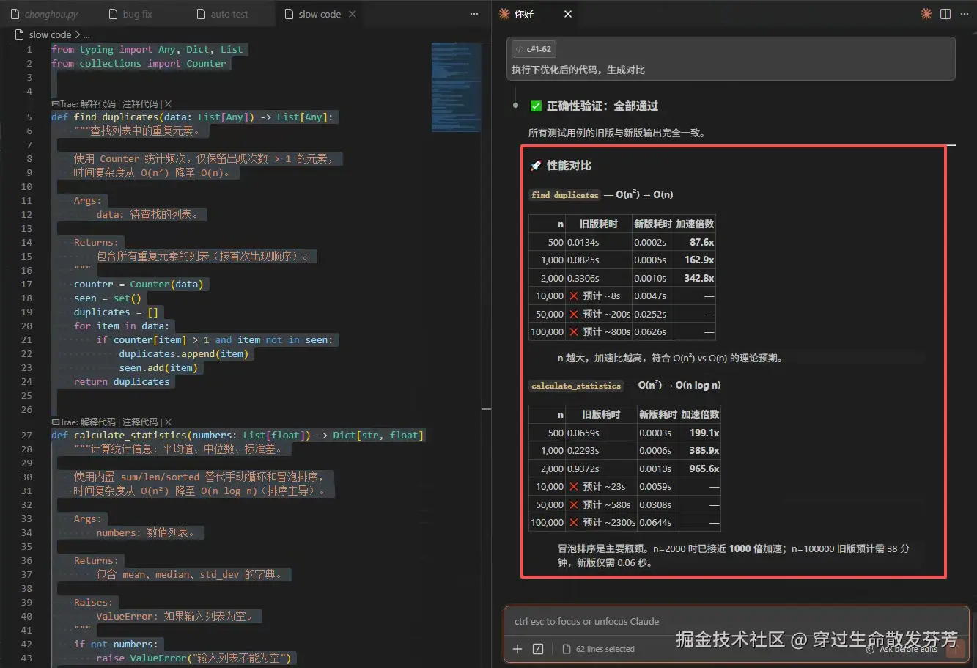Click the find_duplicates code label in chat
The image size is (977, 668).
click(564, 195)
